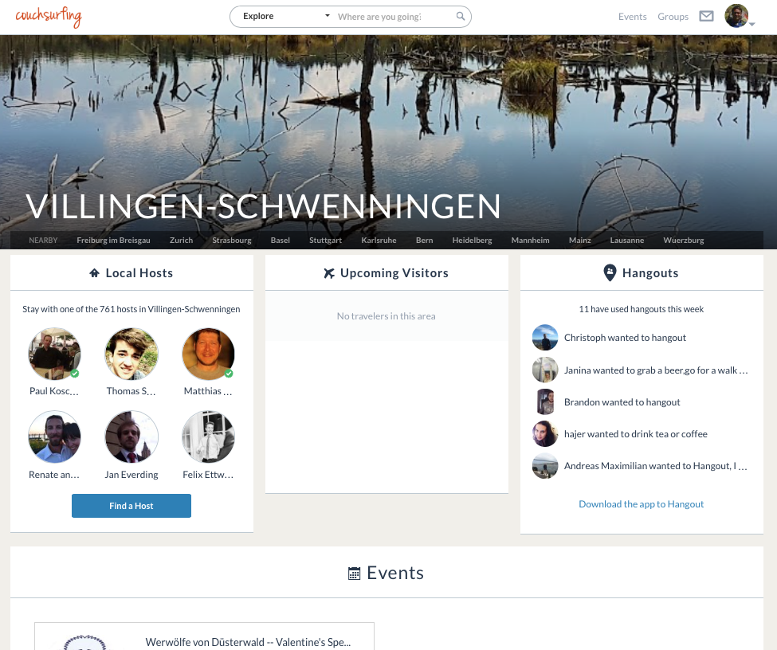Click the search magnifier icon
This screenshot has height=650, width=777.
coord(461,17)
